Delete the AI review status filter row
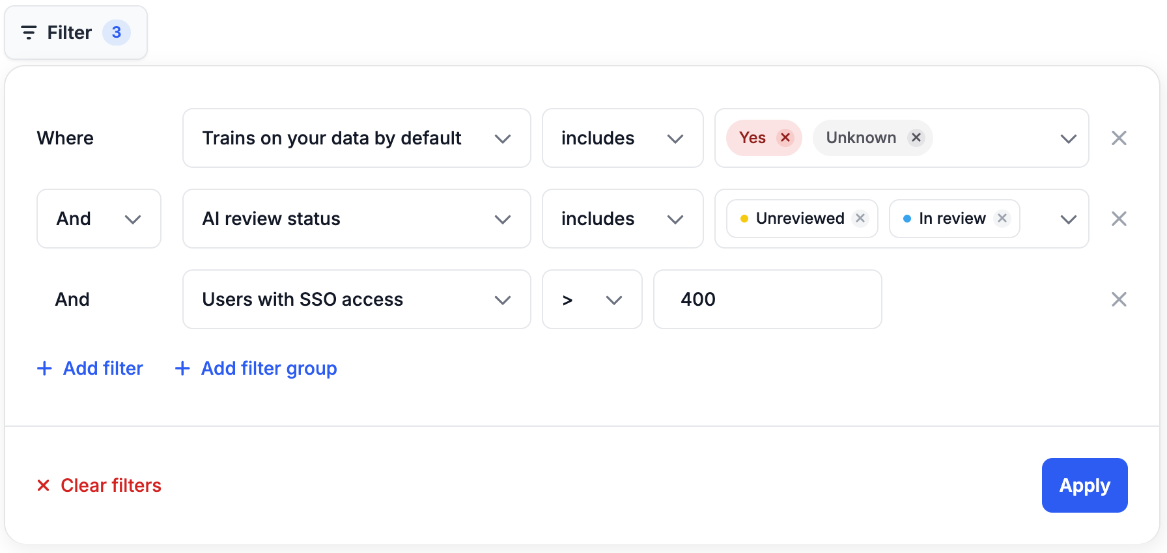Viewport: 1167px width, 553px height. (1119, 219)
